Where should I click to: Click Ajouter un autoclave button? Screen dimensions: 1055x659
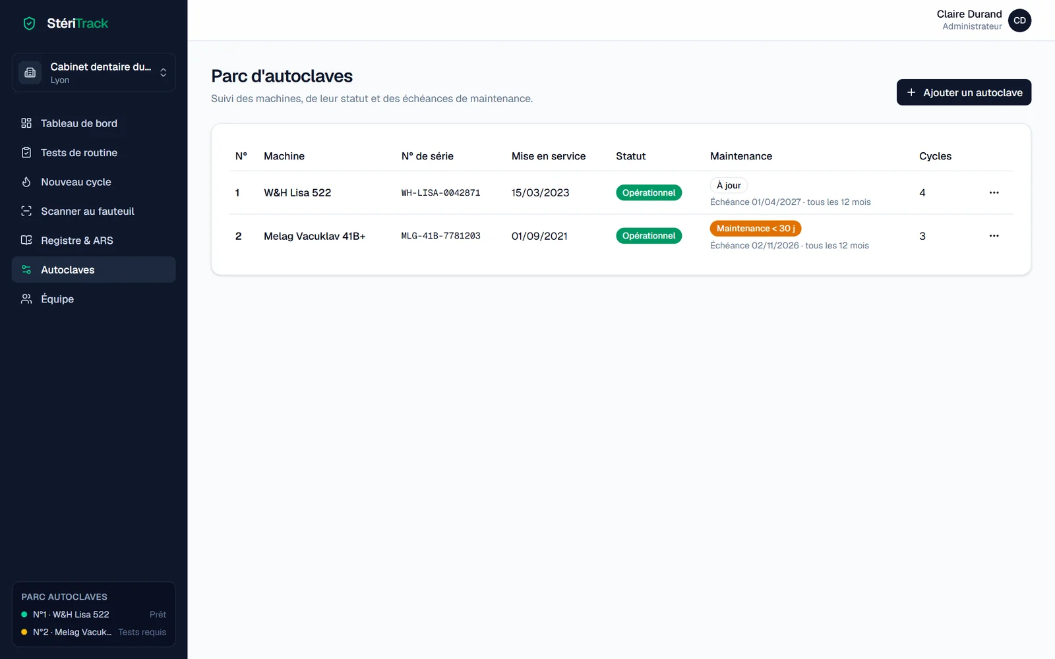(x=964, y=92)
